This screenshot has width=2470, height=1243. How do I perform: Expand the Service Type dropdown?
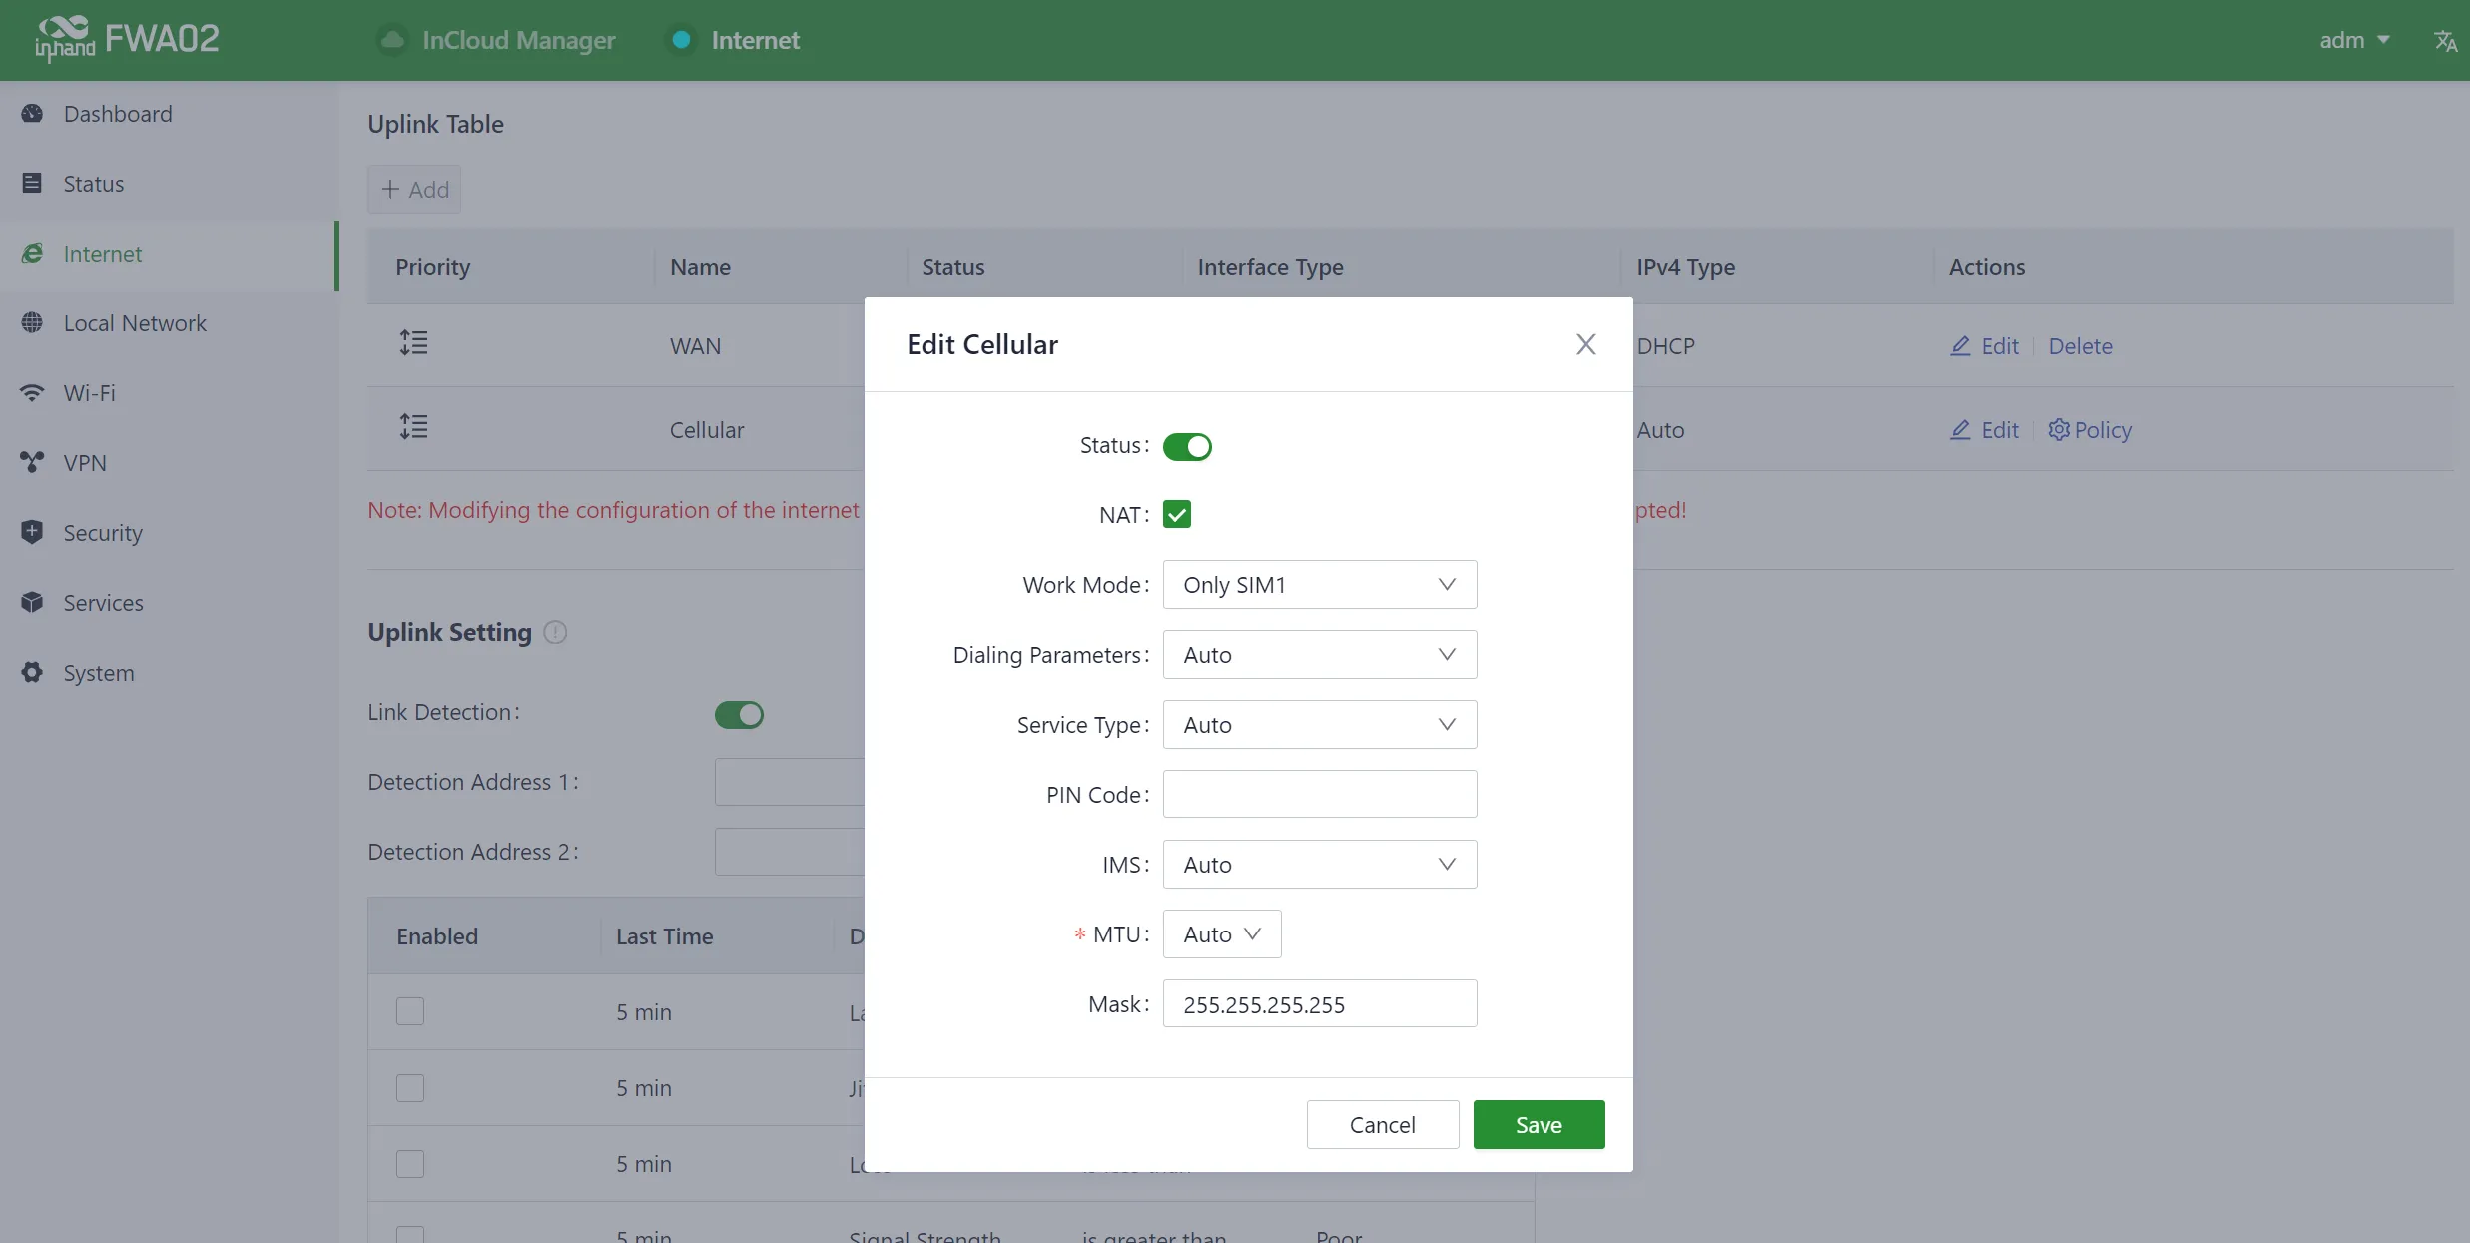point(1320,724)
